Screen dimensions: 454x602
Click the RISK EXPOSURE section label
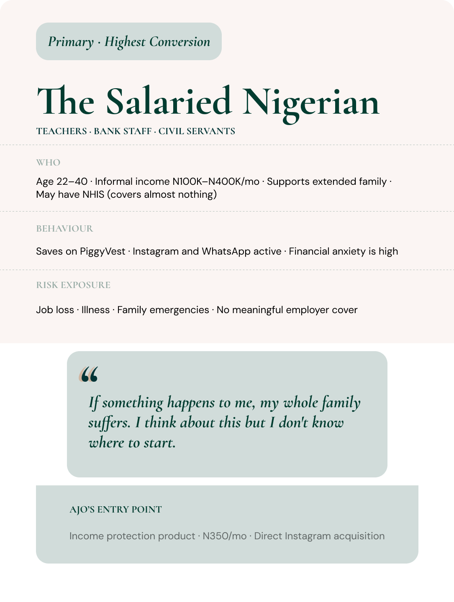click(x=73, y=285)
